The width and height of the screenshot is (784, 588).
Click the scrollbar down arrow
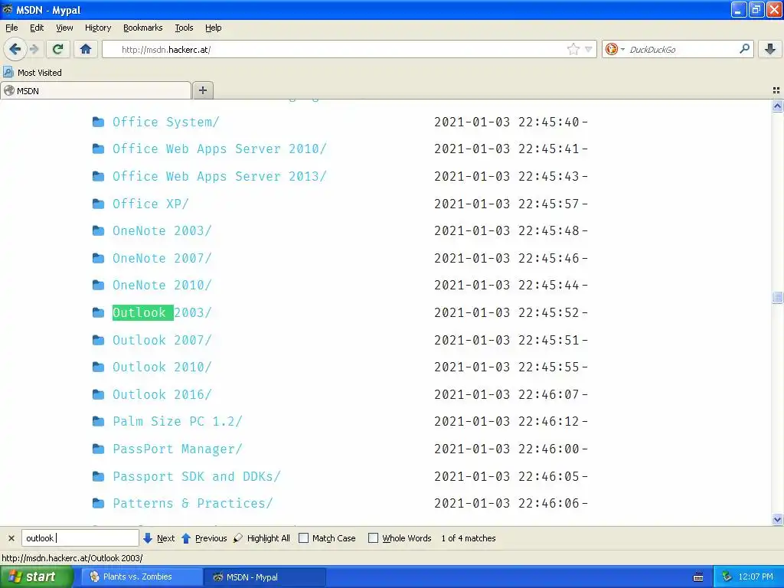coord(777,519)
